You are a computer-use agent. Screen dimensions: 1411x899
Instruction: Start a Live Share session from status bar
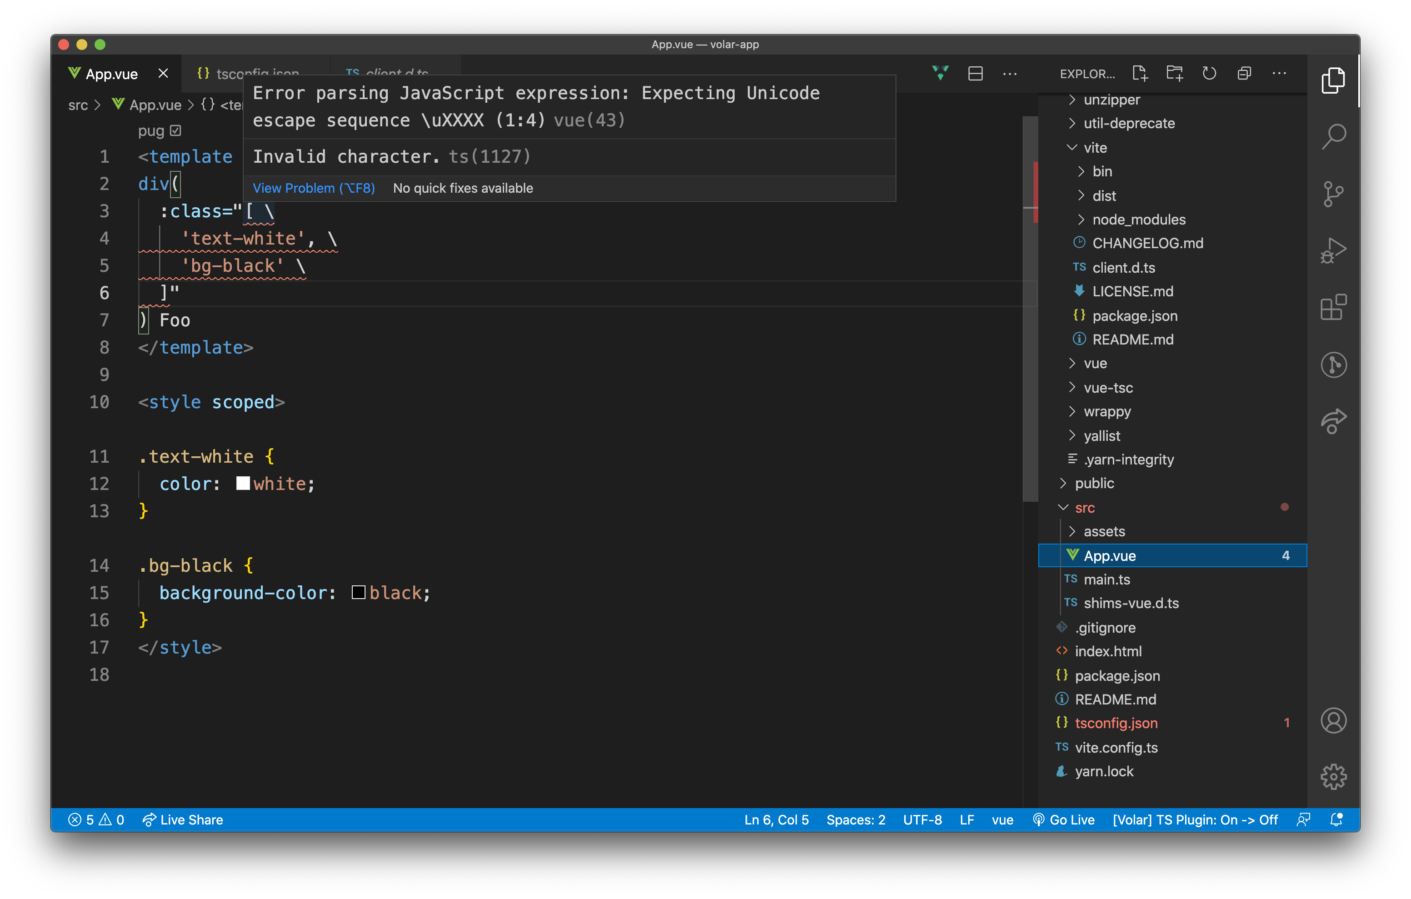pos(183,820)
